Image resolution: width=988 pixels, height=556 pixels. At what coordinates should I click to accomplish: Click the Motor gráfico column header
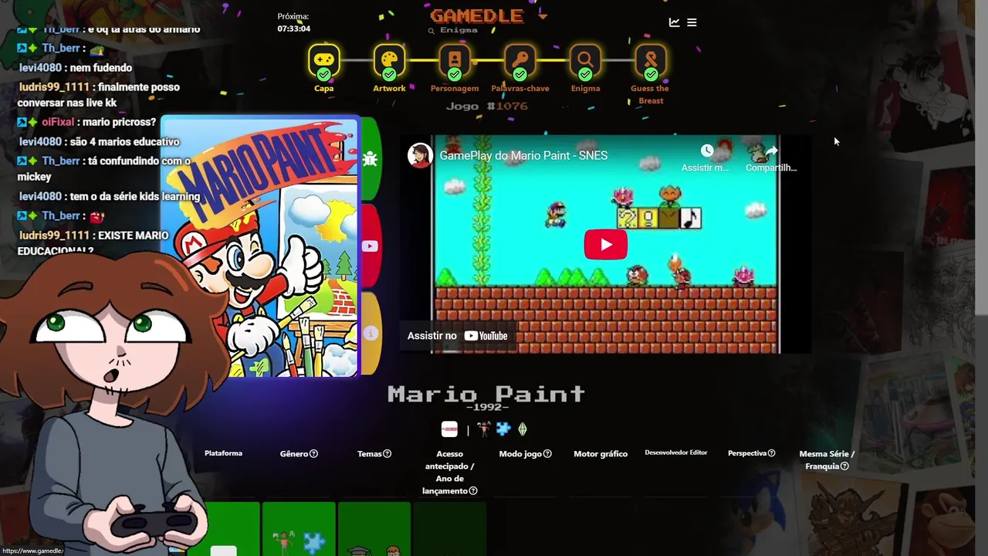pyautogui.click(x=601, y=454)
